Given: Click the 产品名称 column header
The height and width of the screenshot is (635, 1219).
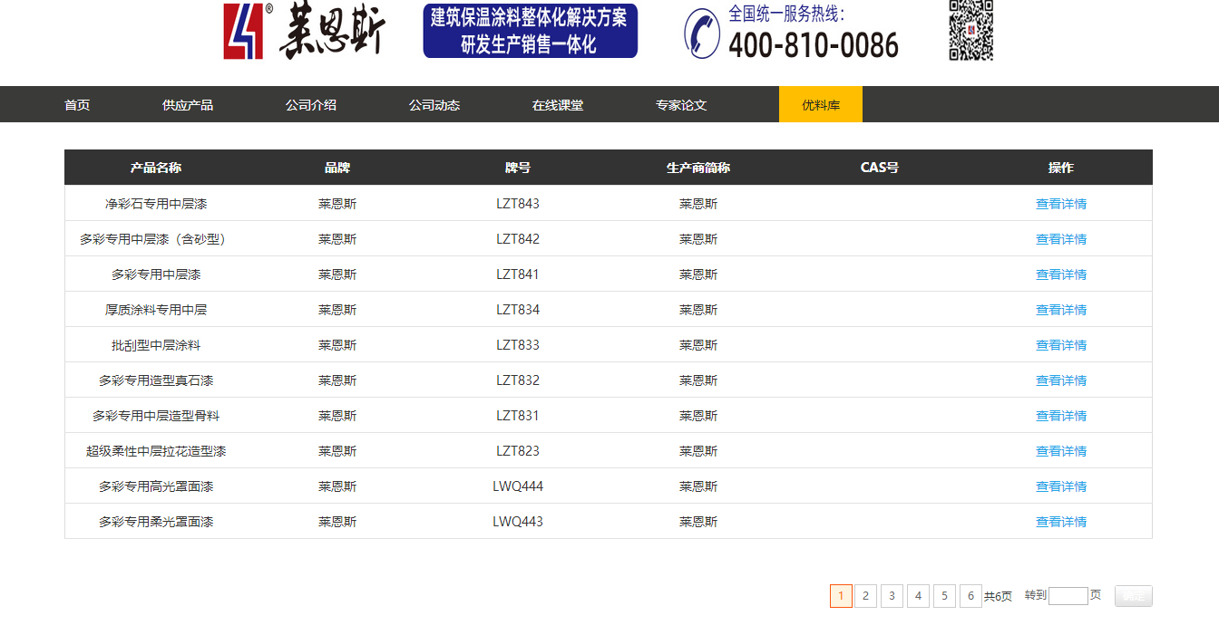Looking at the screenshot, I should [156, 168].
